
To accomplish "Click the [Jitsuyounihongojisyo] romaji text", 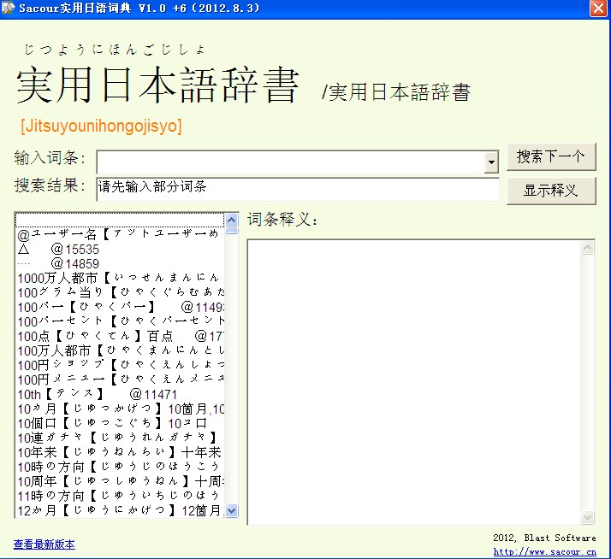I will [x=101, y=127].
